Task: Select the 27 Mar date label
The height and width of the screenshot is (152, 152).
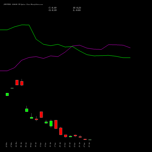Action: 11,145
